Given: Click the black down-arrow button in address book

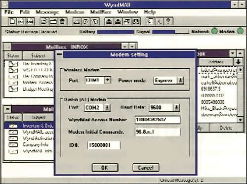Looking at the screenshot, I should point(238,62).
